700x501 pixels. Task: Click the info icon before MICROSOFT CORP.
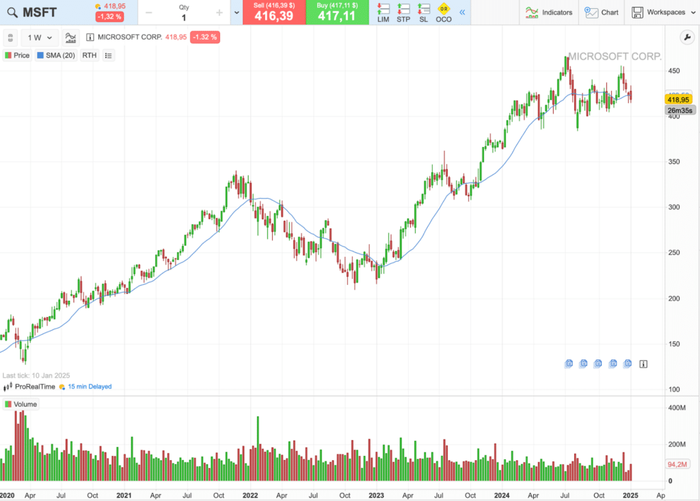(90, 37)
